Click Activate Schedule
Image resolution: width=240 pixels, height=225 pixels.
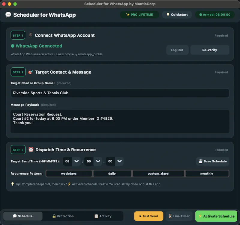click(x=216, y=216)
